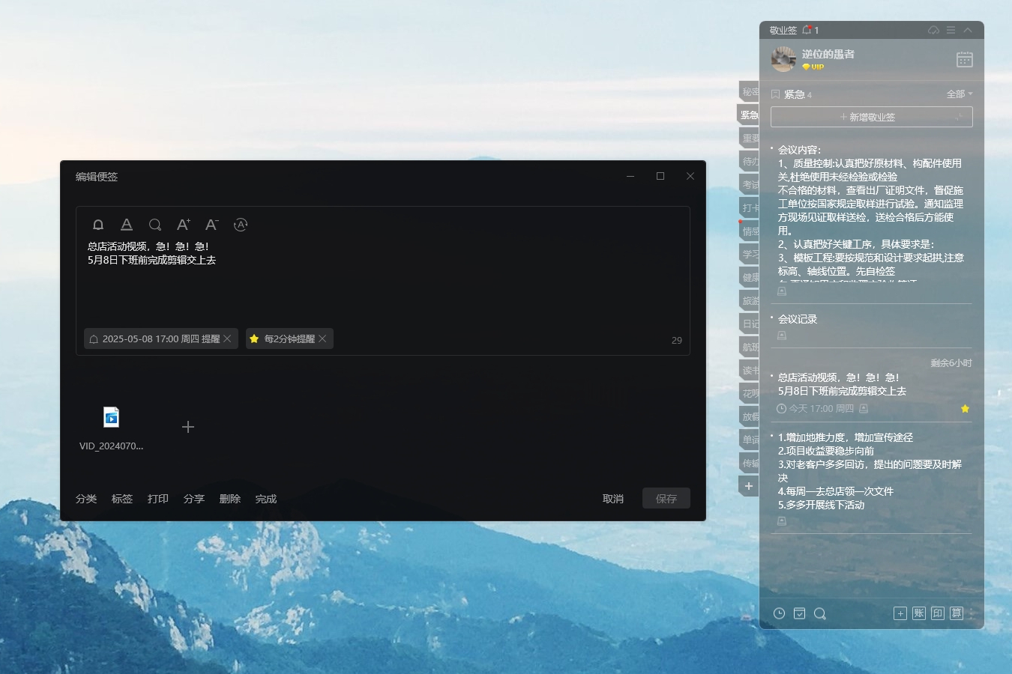Open the 1.增加地推力度 note

870,471
